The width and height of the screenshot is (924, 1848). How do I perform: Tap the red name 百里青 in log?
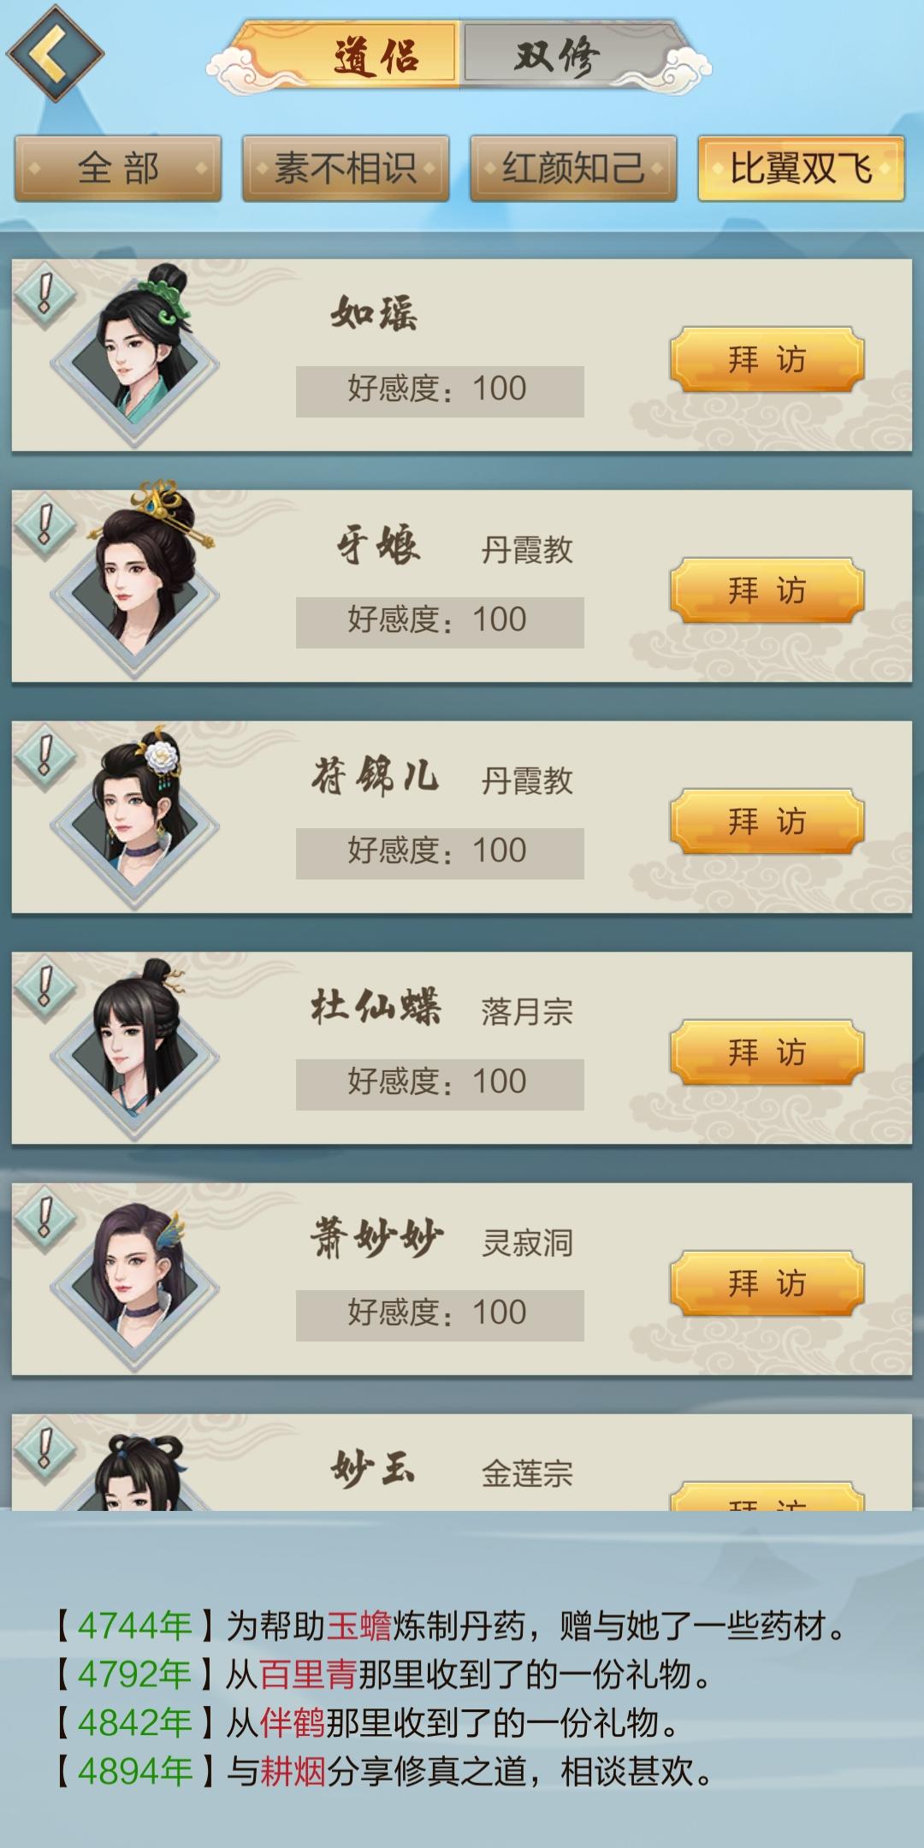point(308,1674)
